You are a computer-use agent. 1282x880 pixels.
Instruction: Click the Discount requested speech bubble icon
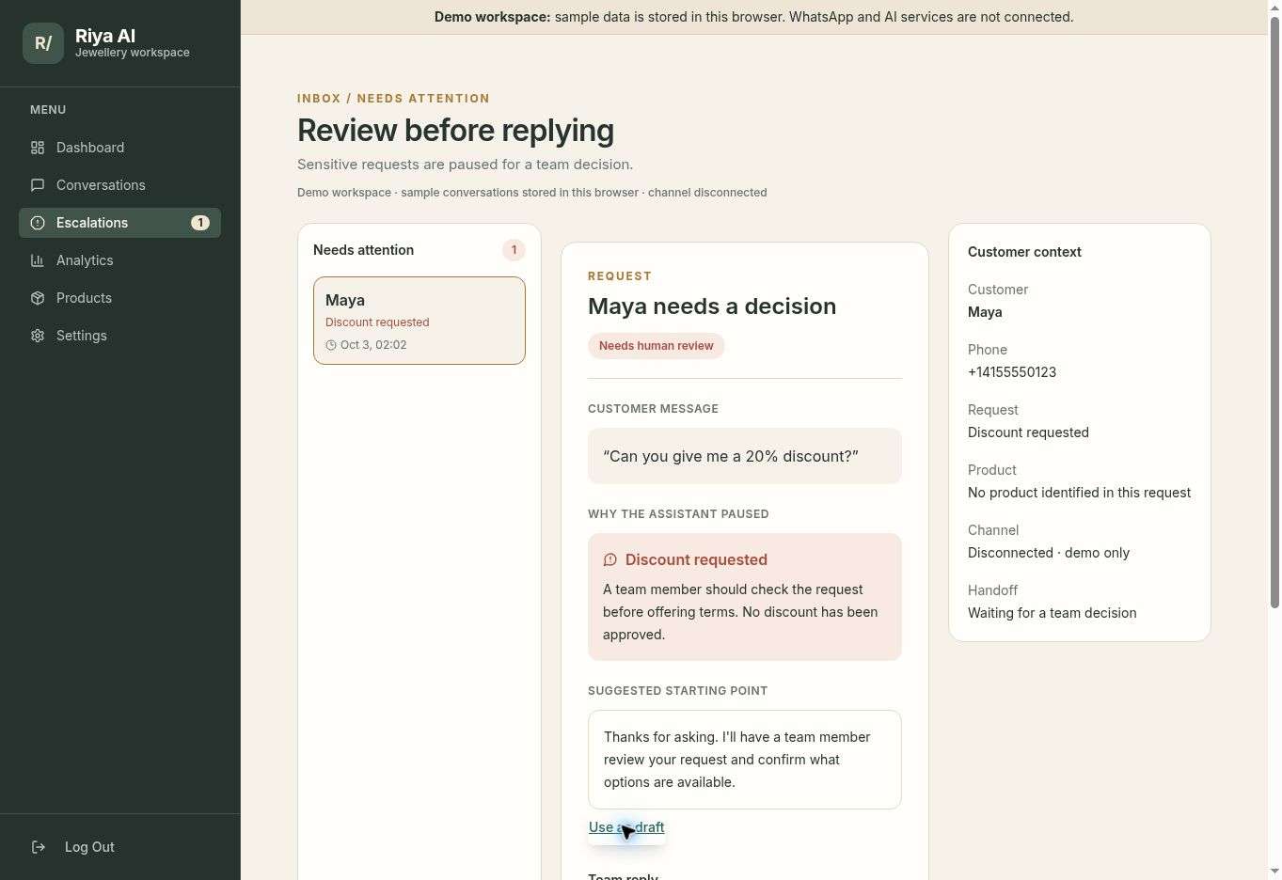point(610,559)
